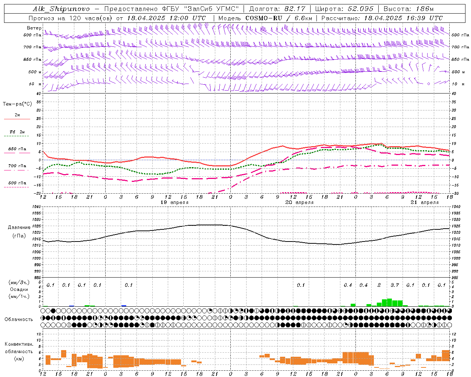Click the model name COSMO-RU / 6.6км
This screenshot has width=471, height=377.
[279, 18]
